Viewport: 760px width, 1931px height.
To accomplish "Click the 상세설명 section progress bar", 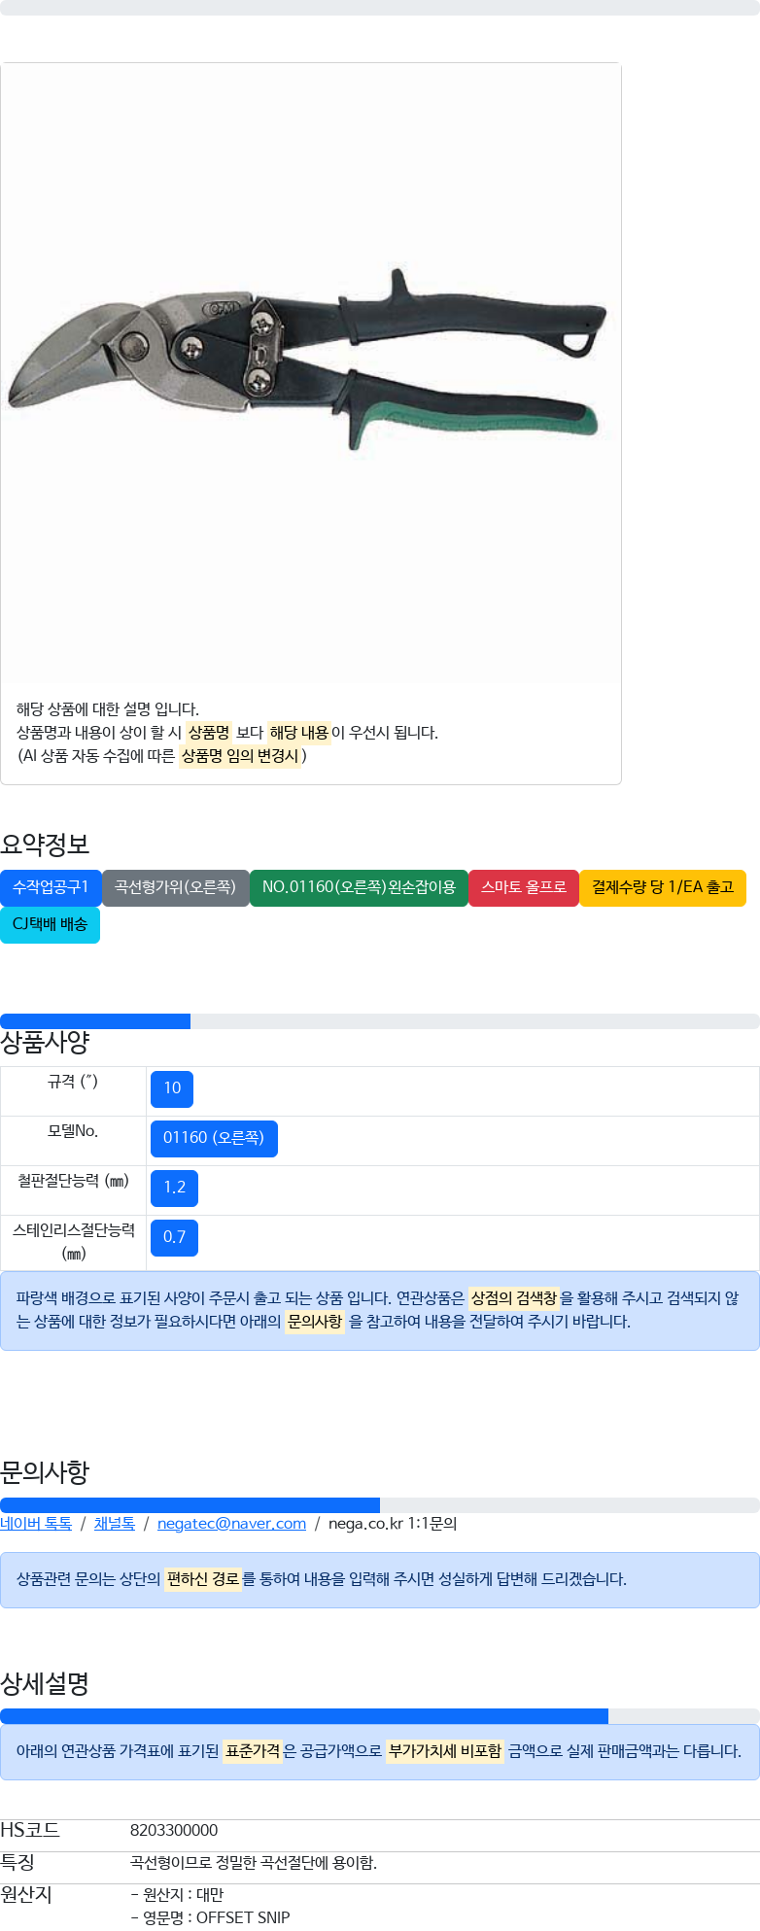I will tap(380, 1716).
